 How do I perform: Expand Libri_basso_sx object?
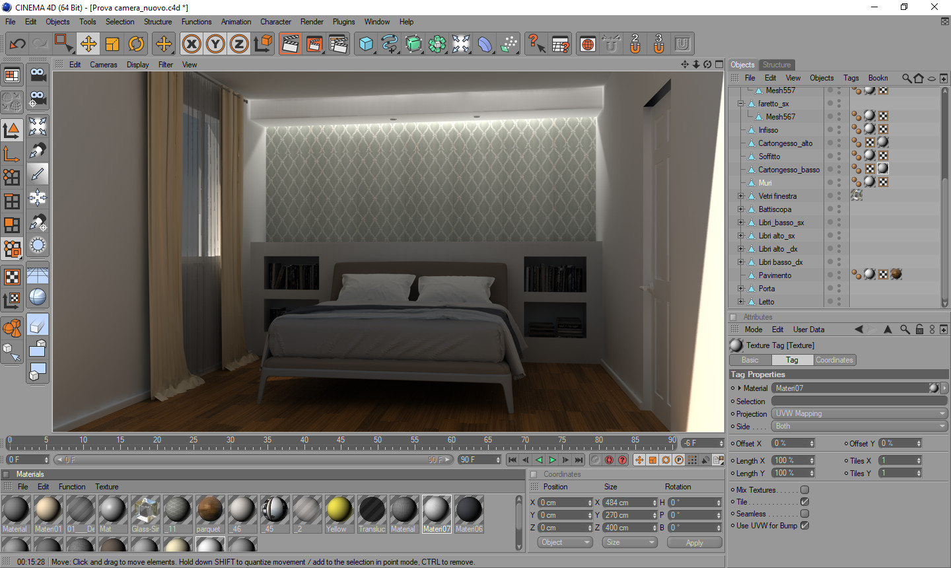click(x=740, y=223)
